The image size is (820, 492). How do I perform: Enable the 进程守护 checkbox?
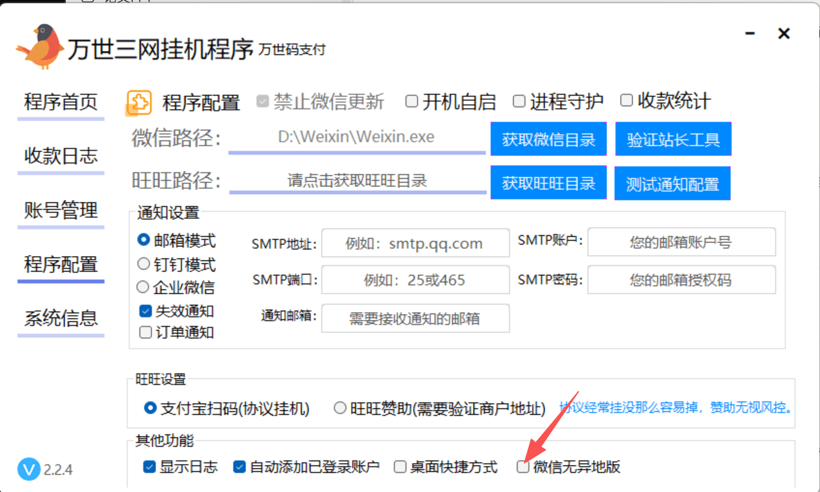[519, 101]
